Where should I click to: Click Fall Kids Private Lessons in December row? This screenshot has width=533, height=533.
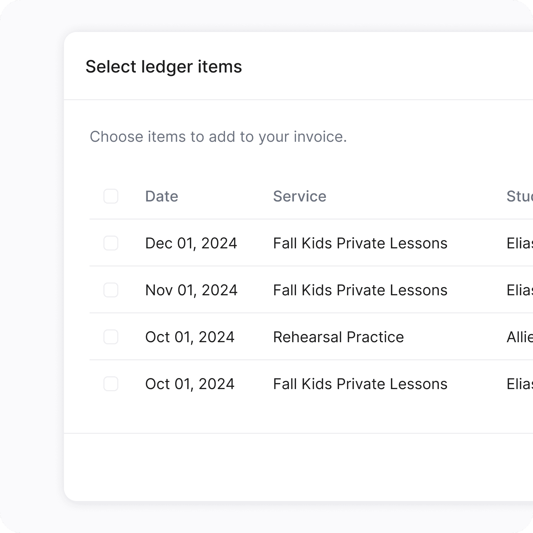(x=360, y=243)
